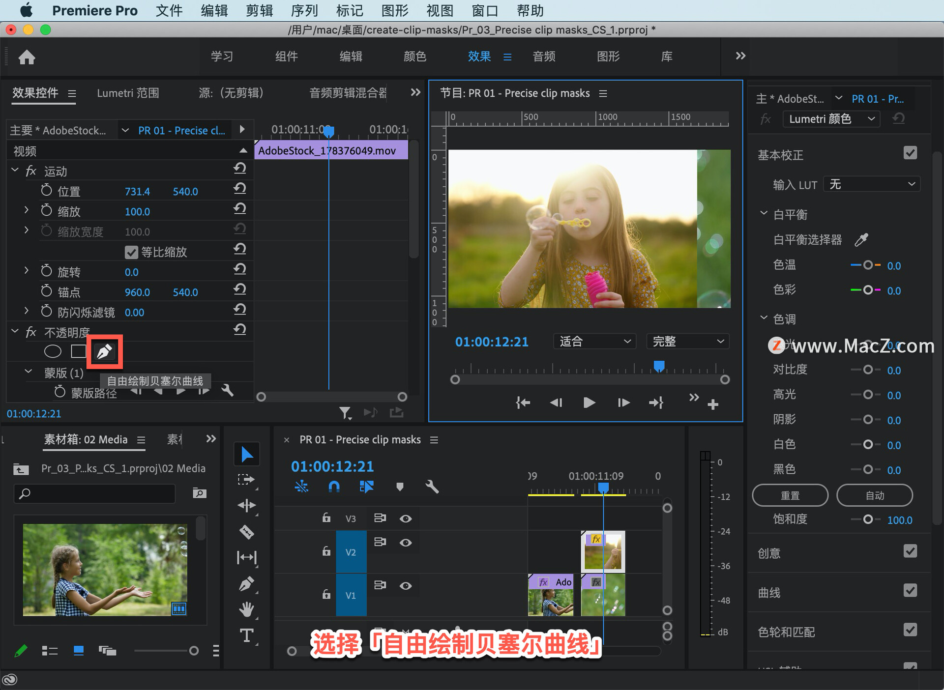Click the Home icon
Image resolution: width=944 pixels, height=690 pixels.
pyautogui.click(x=27, y=57)
